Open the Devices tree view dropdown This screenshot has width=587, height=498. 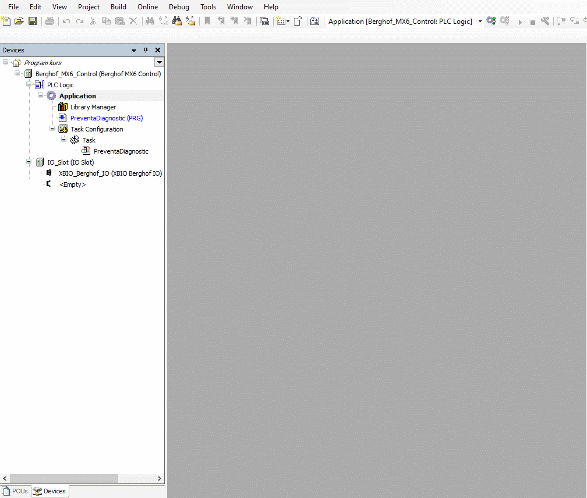coord(159,62)
